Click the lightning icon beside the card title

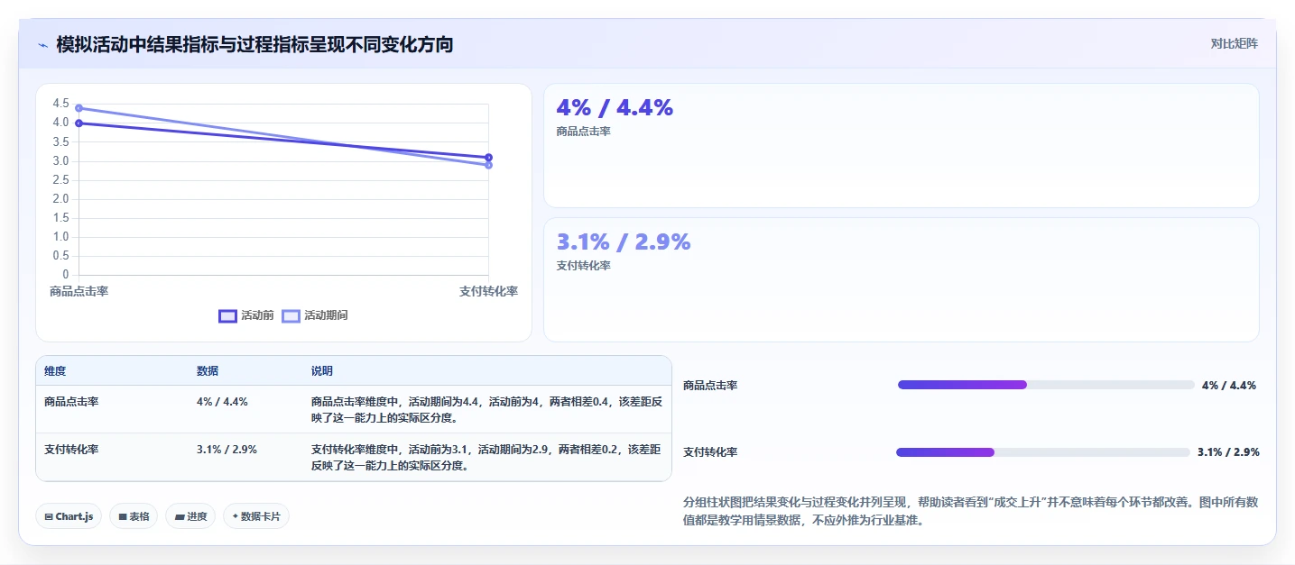[42, 44]
